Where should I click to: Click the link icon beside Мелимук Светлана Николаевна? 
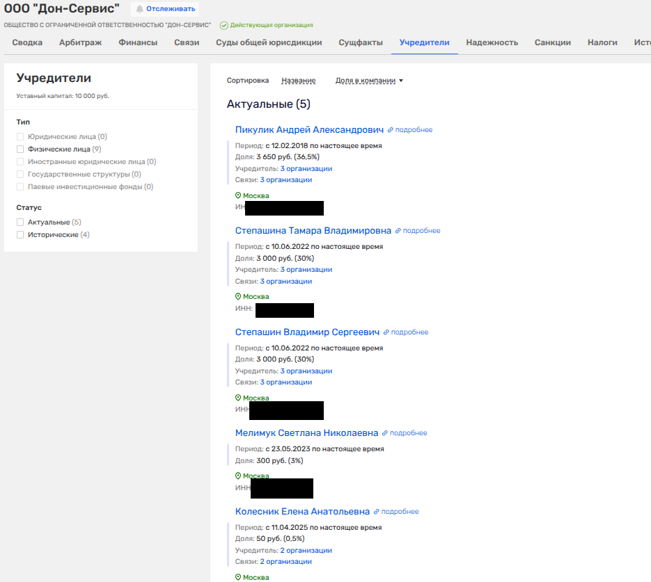(385, 433)
